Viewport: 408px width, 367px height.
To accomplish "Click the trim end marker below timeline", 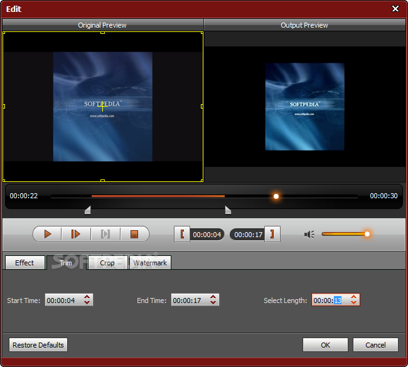I will point(228,210).
